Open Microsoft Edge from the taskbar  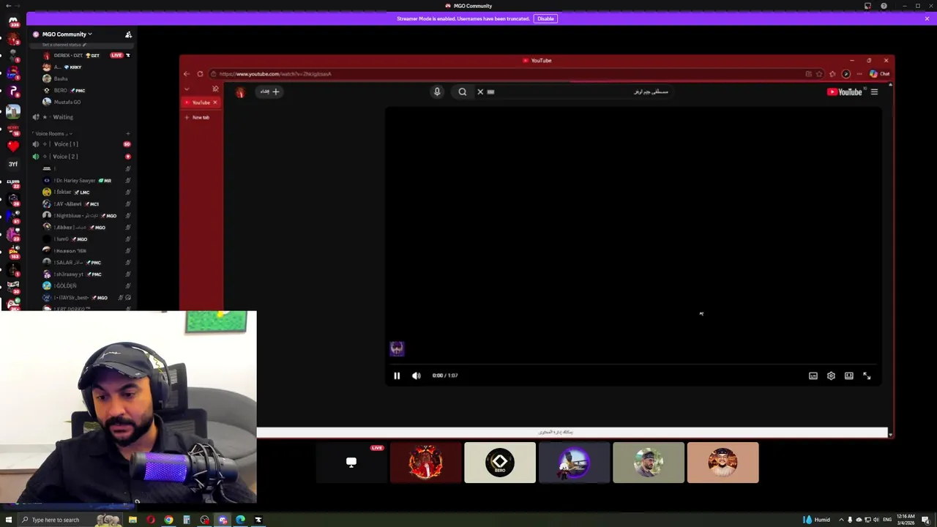tap(240, 520)
